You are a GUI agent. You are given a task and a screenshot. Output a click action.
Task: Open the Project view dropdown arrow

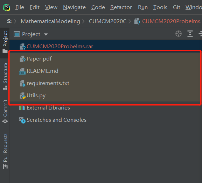click(46, 34)
